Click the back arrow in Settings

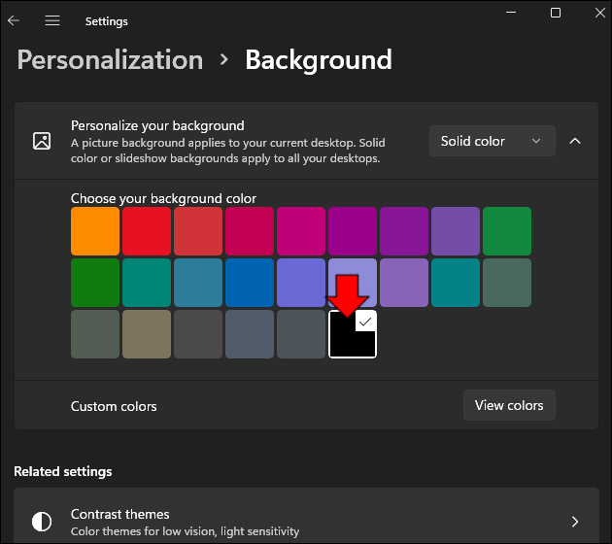14,20
